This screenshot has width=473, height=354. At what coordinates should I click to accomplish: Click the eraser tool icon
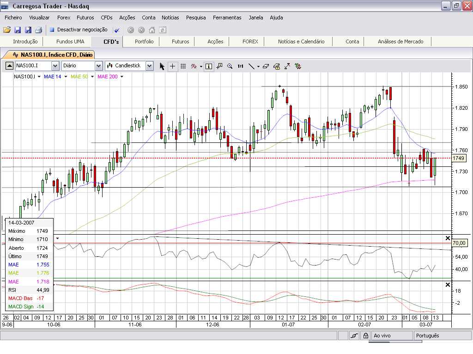click(266, 66)
